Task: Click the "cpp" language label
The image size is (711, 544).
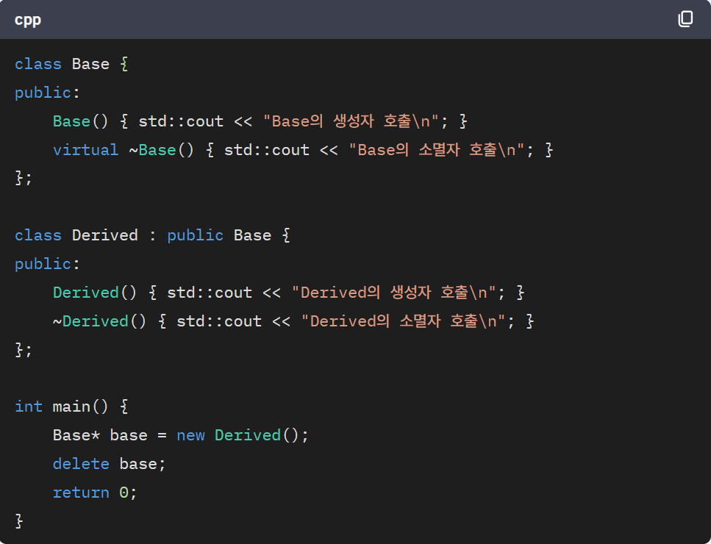Action: [28, 20]
